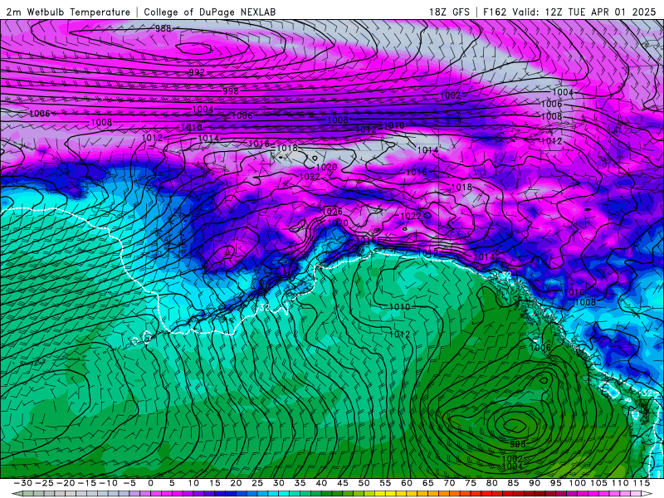Click the 115 value on the color scale
664x498 pixels.
(641, 483)
